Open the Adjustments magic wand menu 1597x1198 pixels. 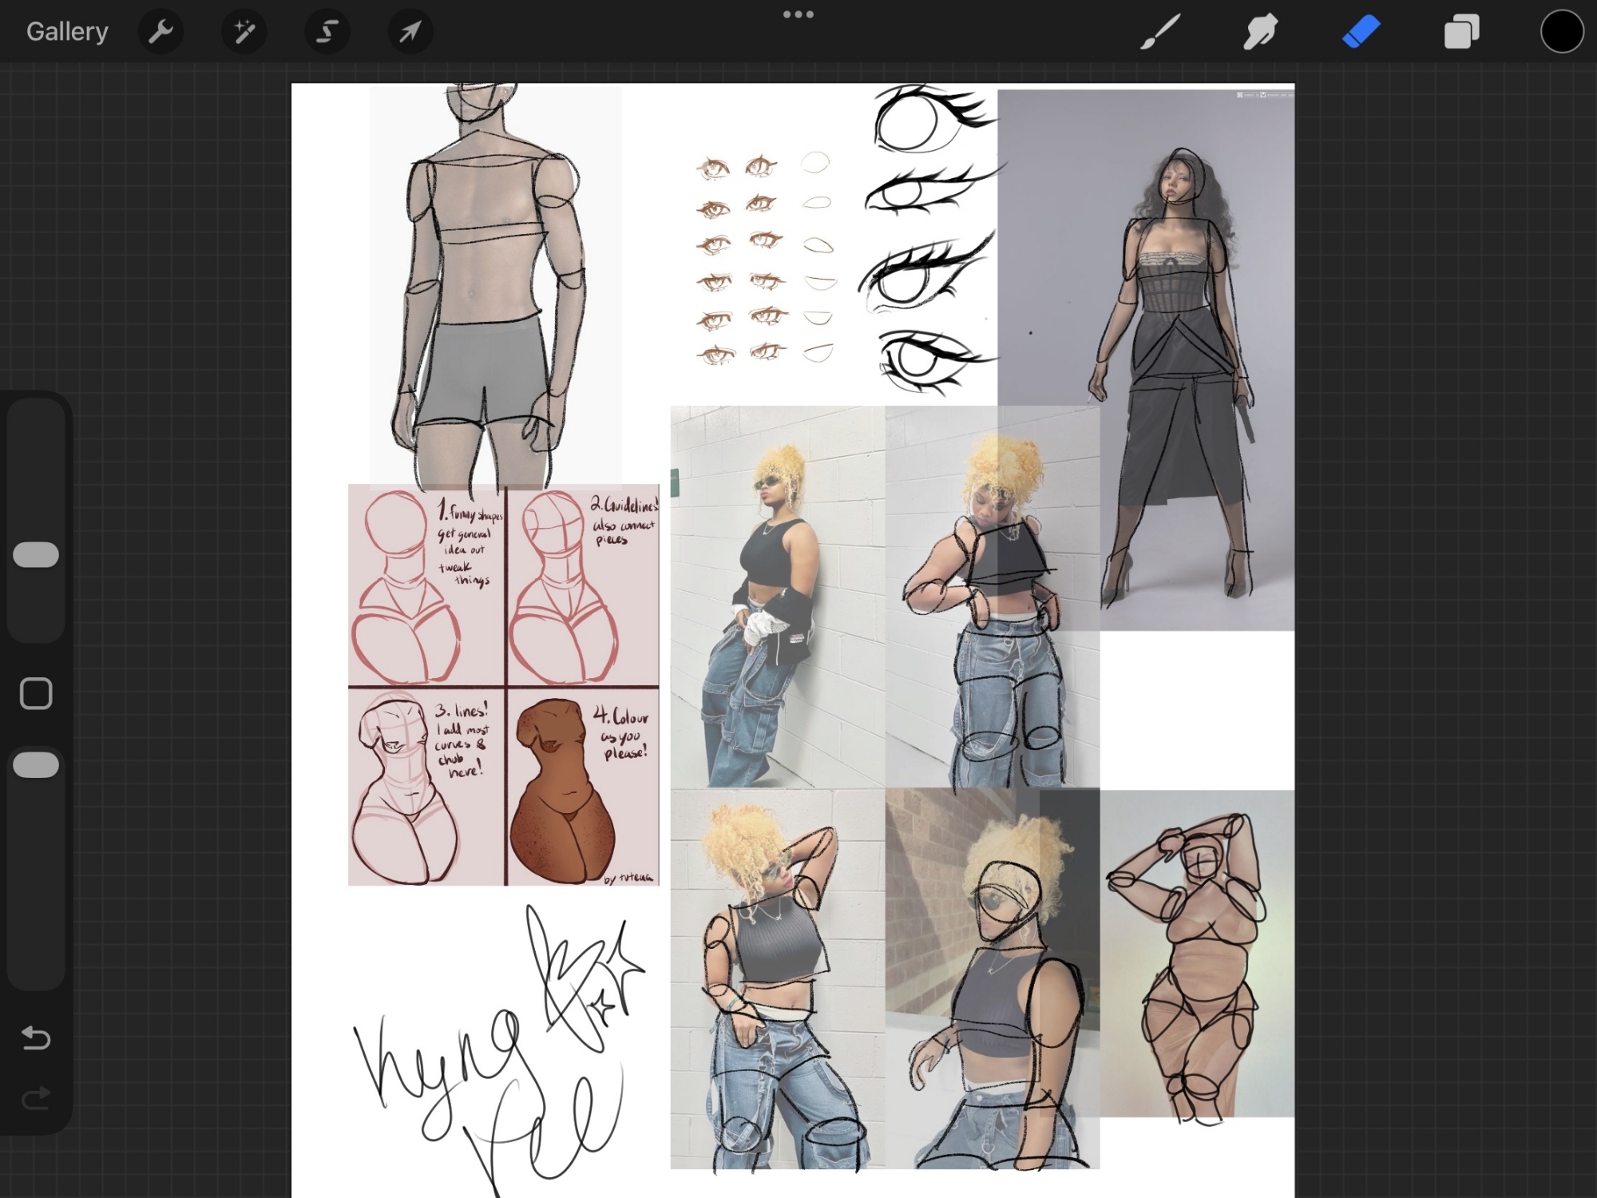244,32
